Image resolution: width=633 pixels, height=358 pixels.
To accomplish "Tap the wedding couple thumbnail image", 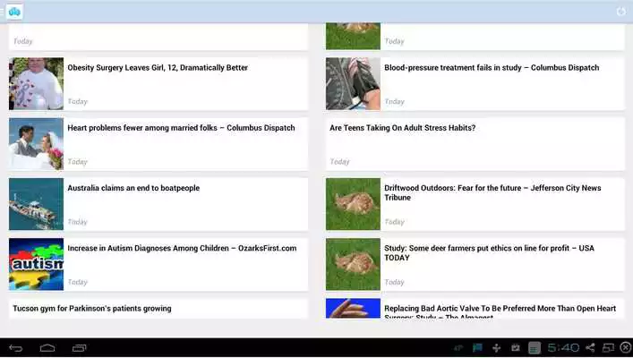I will (36, 144).
